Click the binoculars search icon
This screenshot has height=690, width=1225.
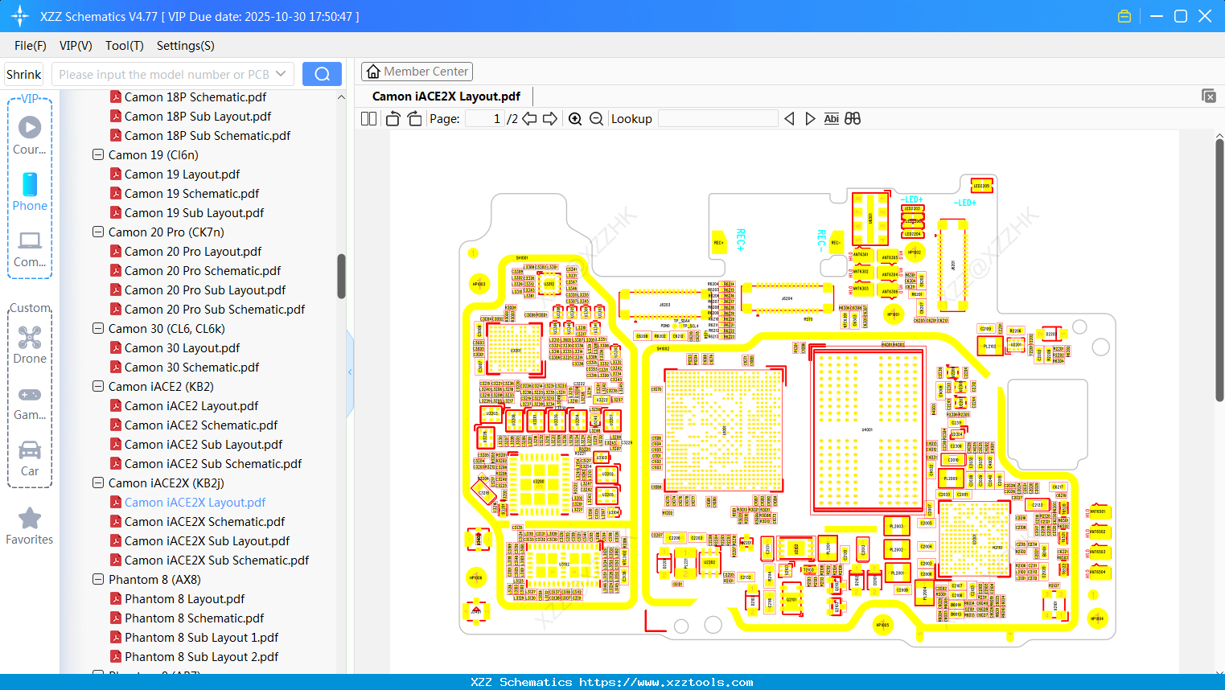click(x=853, y=119)
